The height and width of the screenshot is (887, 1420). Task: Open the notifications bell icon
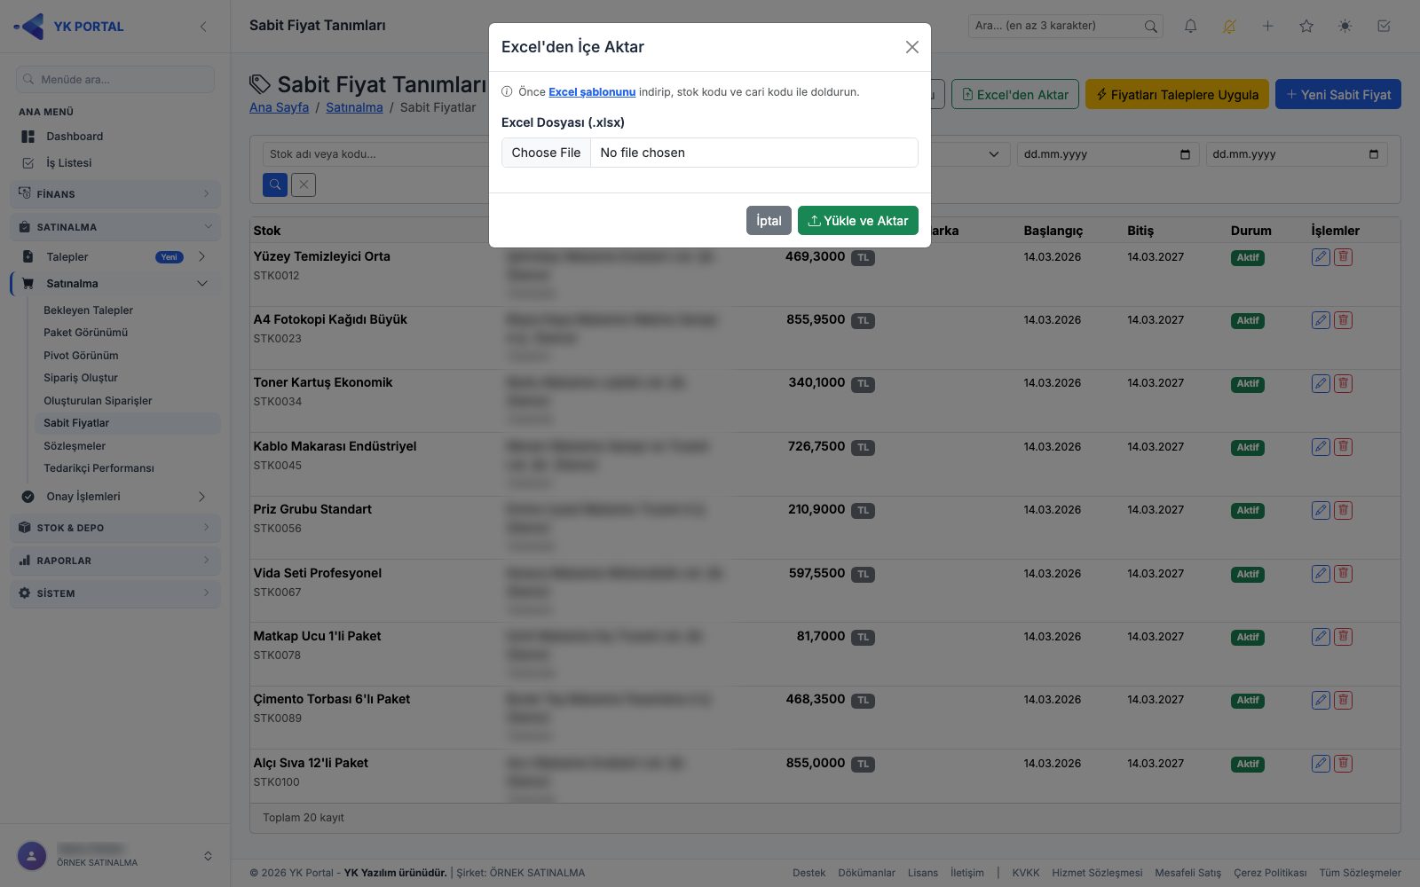[x=1190, y=26]
